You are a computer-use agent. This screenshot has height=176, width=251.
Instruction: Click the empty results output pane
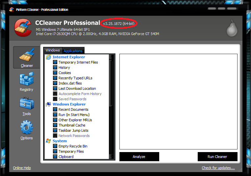click(x=178, y=102)
